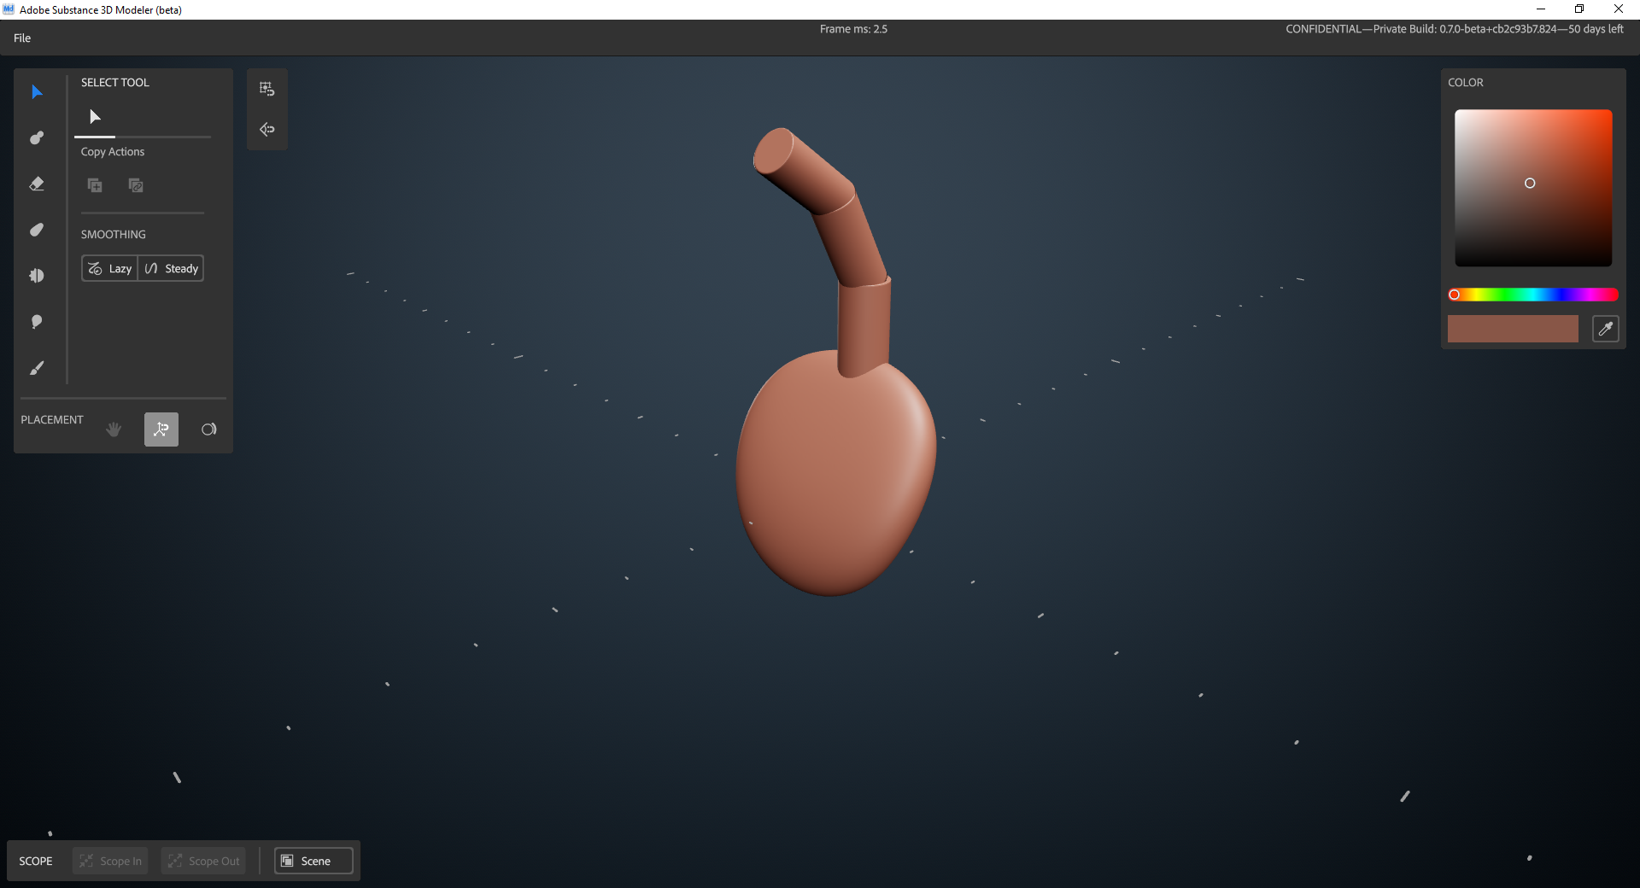Toggle Steady smoothing mode
The image size is (1640, 888).
[171, 268]
